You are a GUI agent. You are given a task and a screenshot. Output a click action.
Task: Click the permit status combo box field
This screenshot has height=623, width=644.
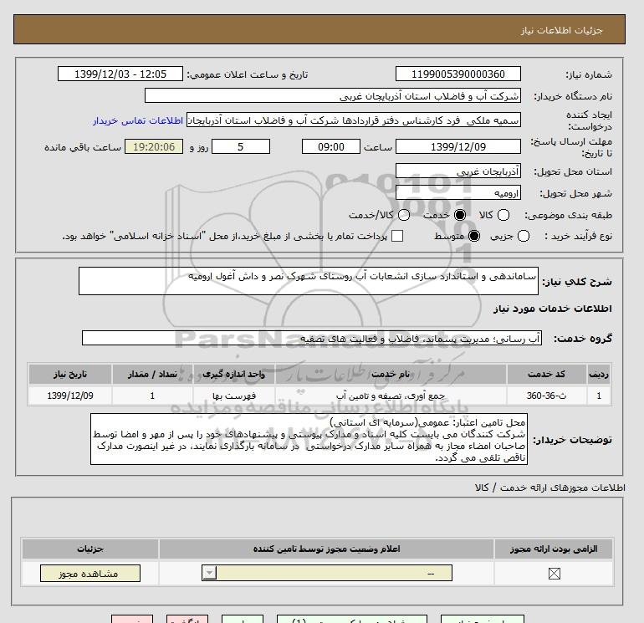coord(327,573)
